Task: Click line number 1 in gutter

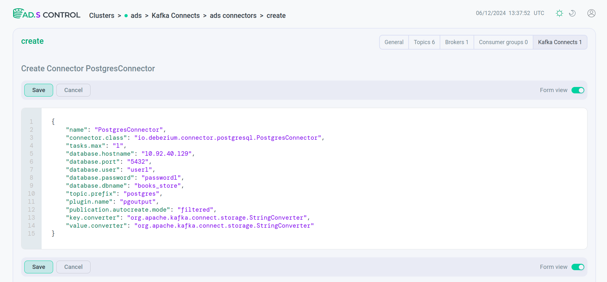Action: [31, 122]
